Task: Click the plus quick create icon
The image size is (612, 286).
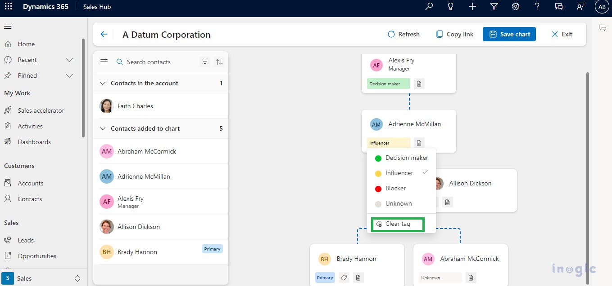Action: point(472,6)
